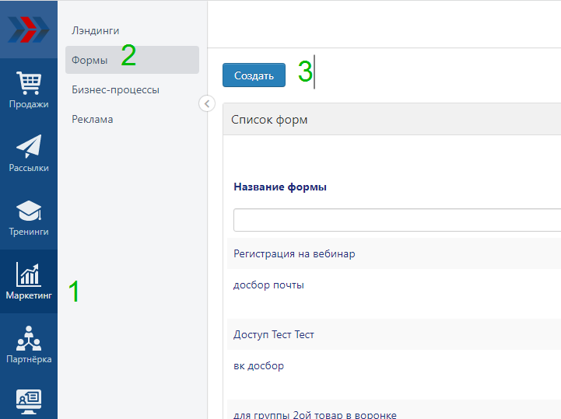Open the Продажи shopping cart section
This screenshot has width=561, height=419.
(29, 90)
